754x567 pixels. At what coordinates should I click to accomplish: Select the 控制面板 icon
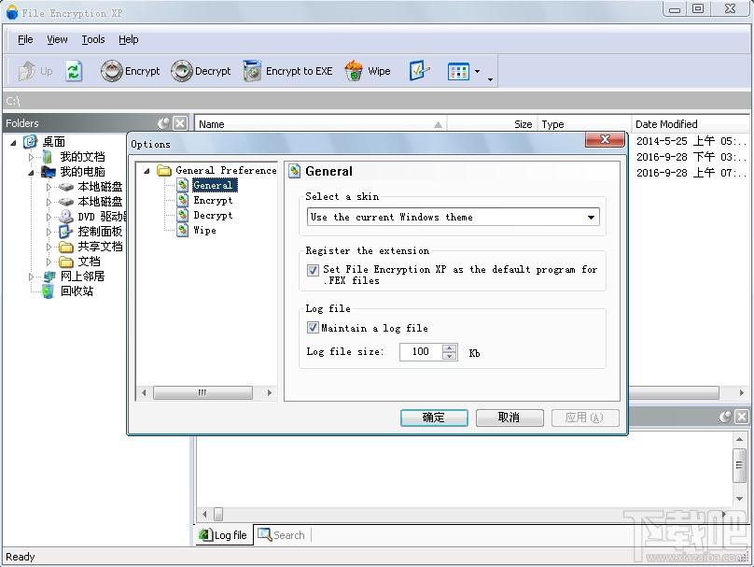click(x=66, y=232)
